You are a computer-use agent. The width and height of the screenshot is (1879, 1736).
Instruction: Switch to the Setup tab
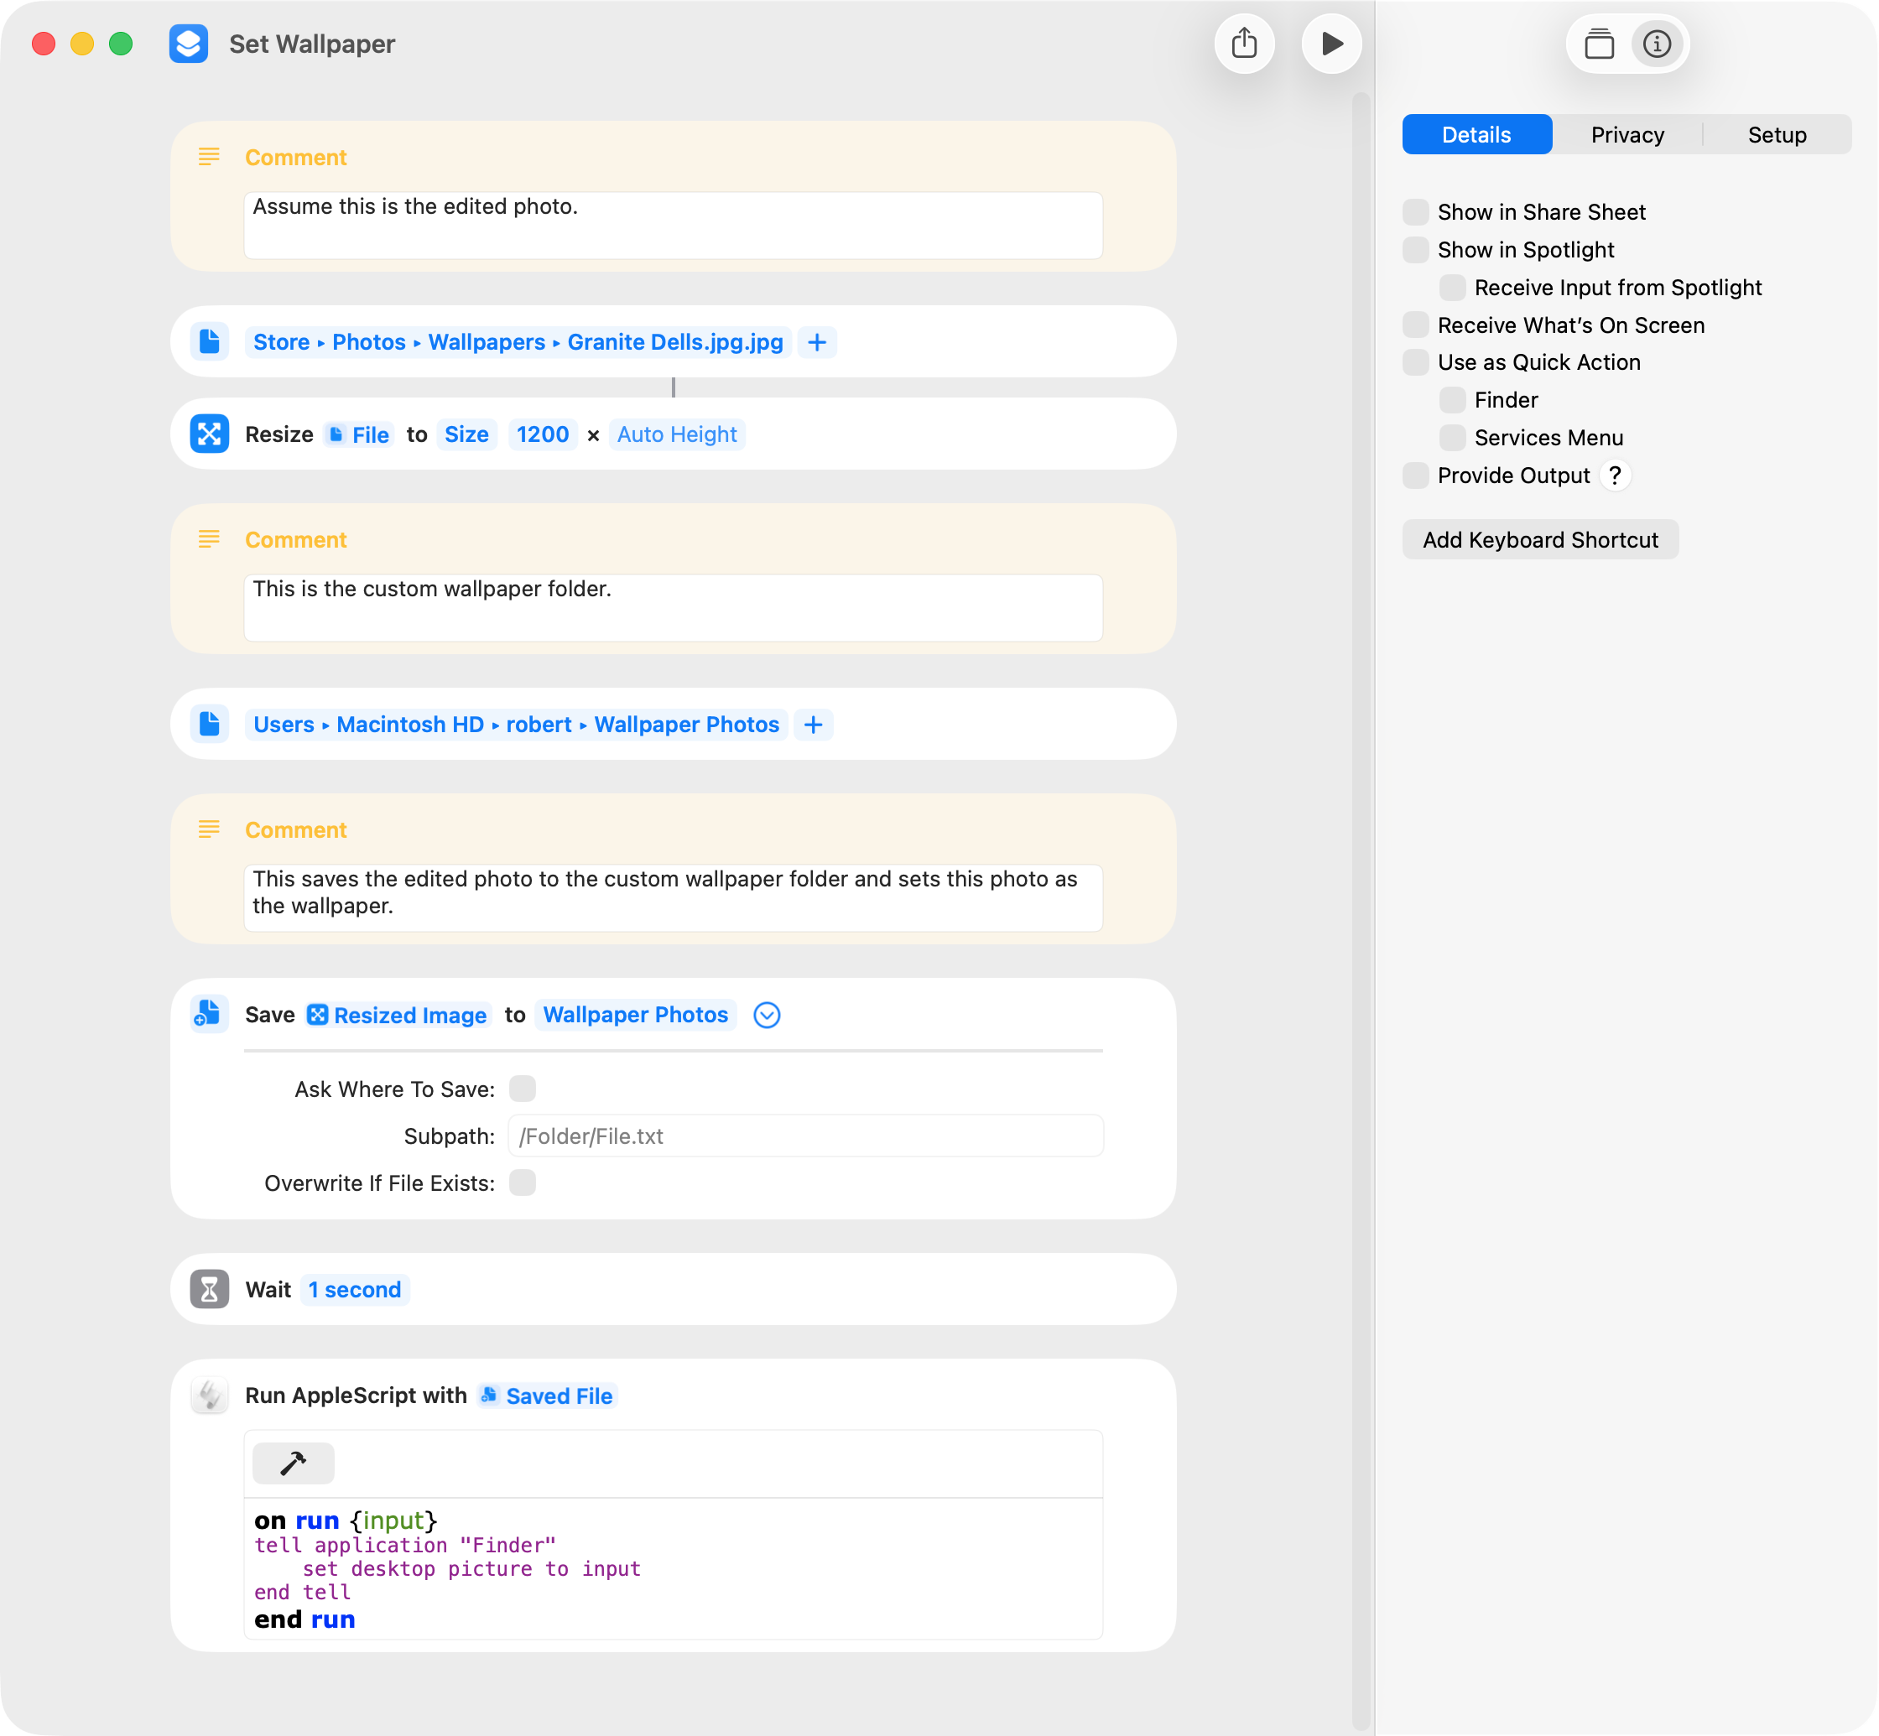pyautogui.click(x=1777, y=134)
